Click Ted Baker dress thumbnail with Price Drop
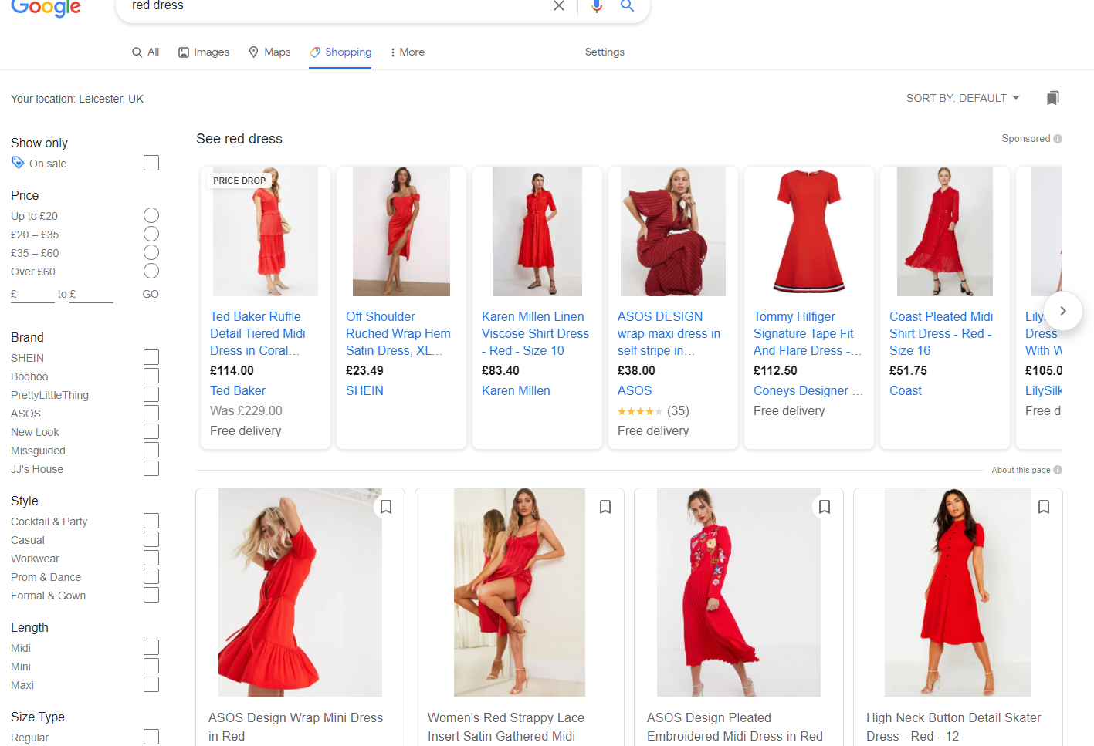 tap(266, 231)
